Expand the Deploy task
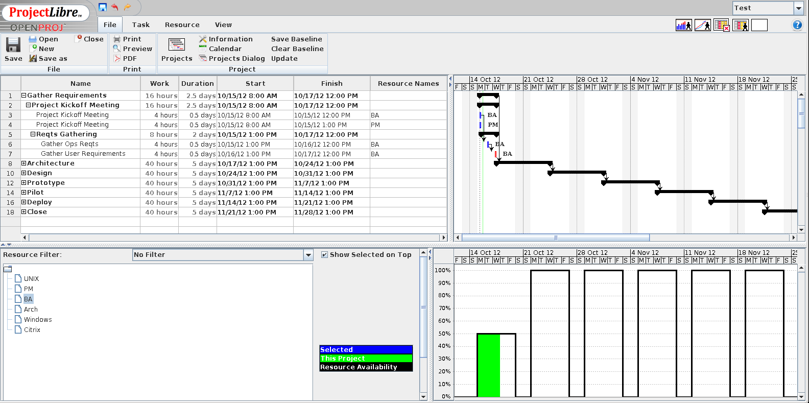Screen dimensions: 809x403 coord(23,202)
